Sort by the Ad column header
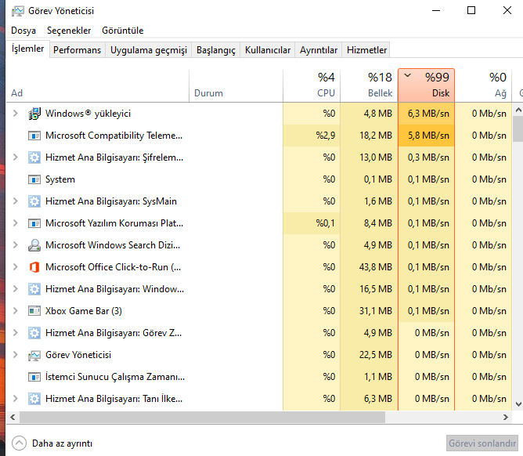Viewport: 523px width, 456px height. [x=97, y=85]
